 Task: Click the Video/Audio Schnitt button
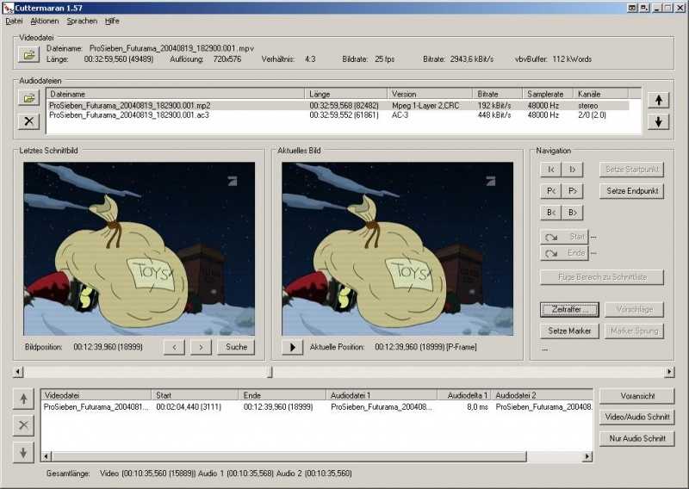click(x=636, y=418)
